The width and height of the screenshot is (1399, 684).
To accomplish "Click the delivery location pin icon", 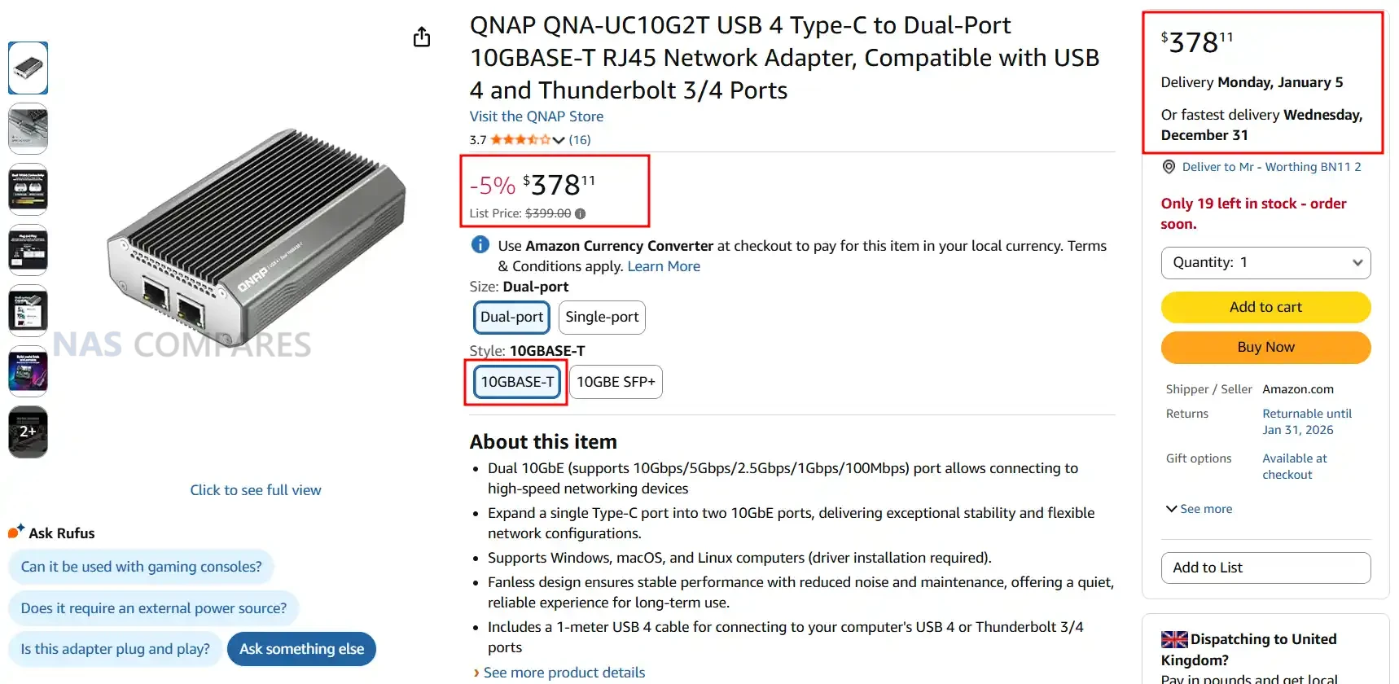I will point(1169,167).
